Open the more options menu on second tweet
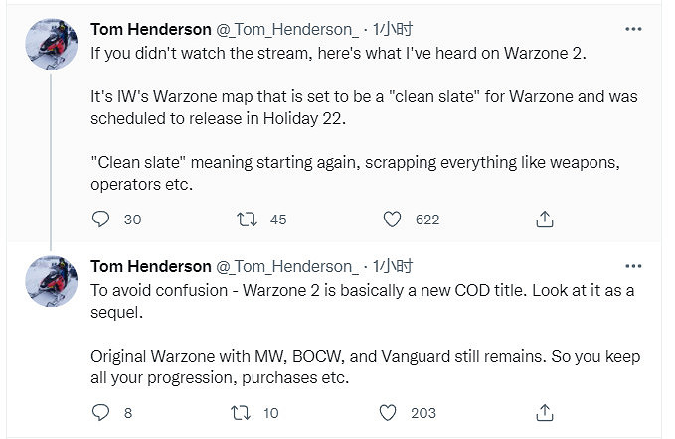Image resolution: width=675 pixels, height=439 pixels. [x=633, y=265]
